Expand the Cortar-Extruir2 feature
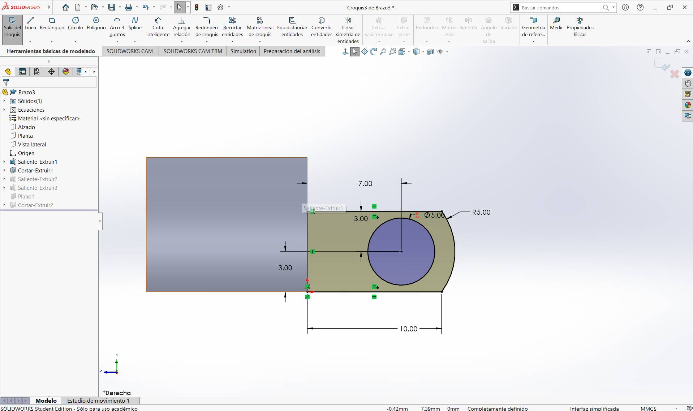Image resolution: width=693 pixels, height=411 pixels. 4,205
